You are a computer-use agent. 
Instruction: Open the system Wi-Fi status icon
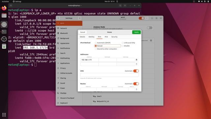pos(199,1)
